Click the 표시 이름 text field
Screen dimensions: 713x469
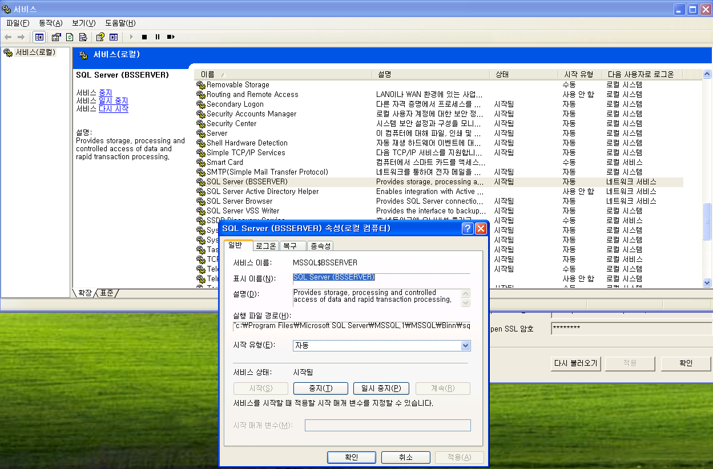click(381, 278)
